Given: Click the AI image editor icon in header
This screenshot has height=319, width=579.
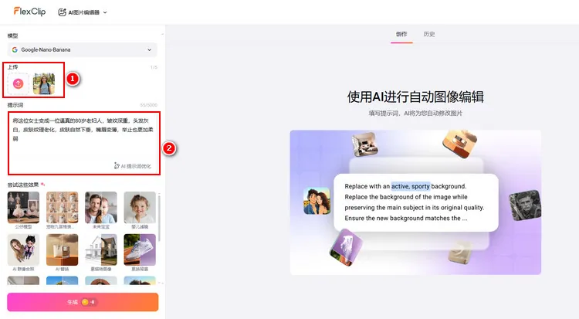Looking at the screenshot, I should [x=62, y=12].
